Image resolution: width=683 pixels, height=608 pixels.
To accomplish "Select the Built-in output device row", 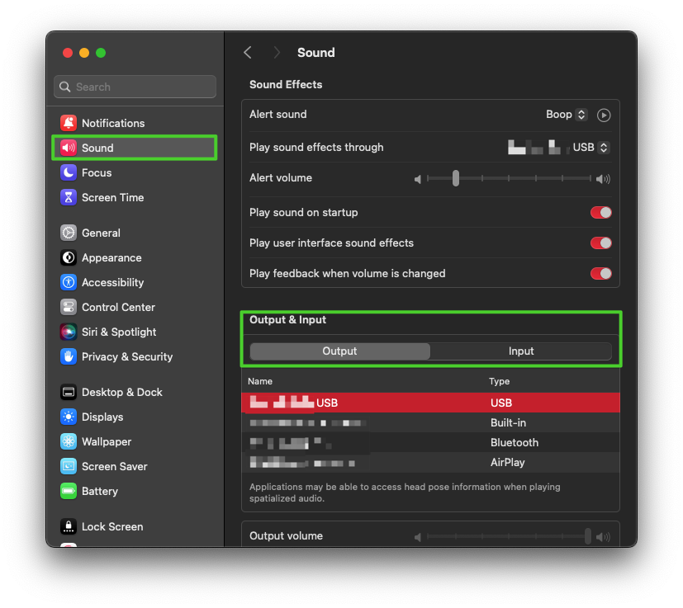I will pyautogui.click(x=429, y=422).
